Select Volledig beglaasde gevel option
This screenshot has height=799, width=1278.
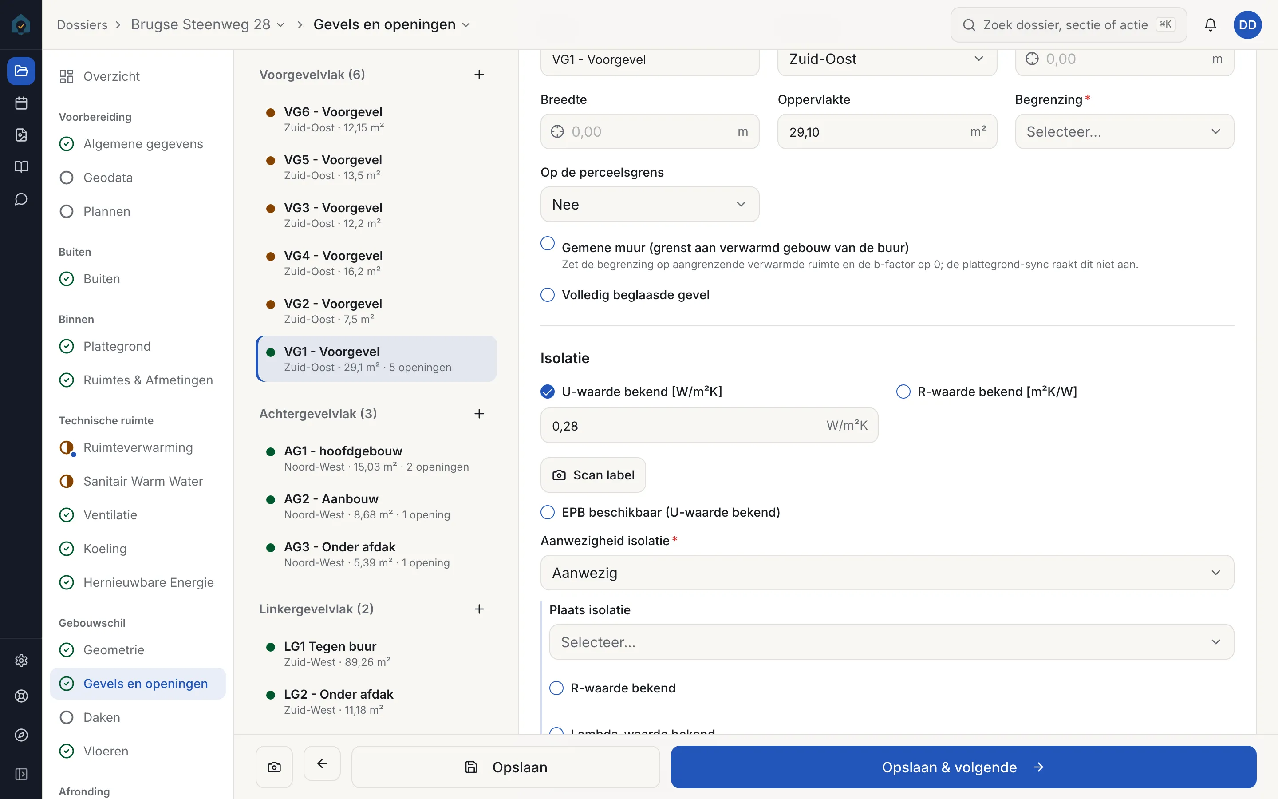click(x=548, y=295)
